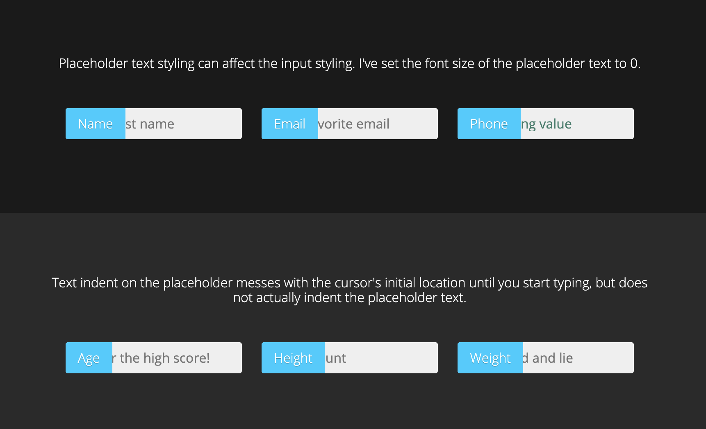Focus the Phone input field
The image size is (706, 429).
point(577,124)
